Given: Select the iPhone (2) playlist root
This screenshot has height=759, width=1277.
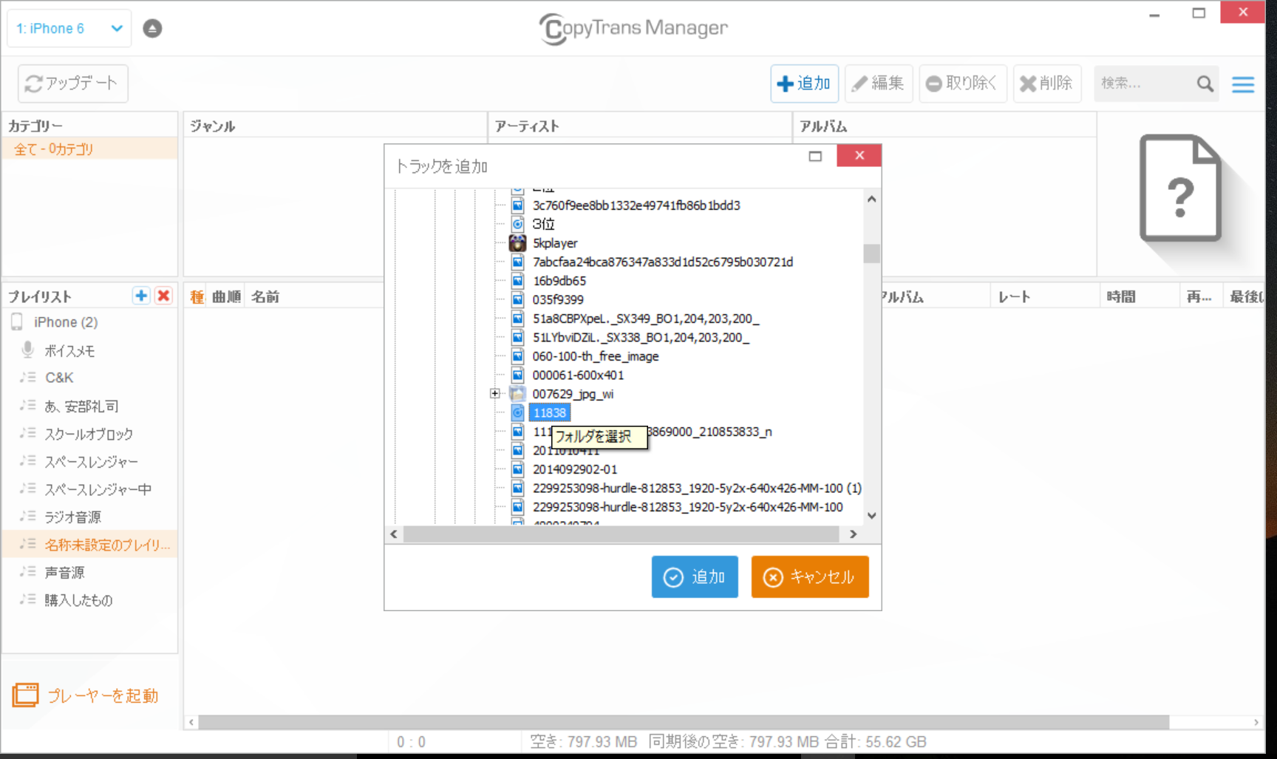Looking at the screenshot, I should (65, 322).
